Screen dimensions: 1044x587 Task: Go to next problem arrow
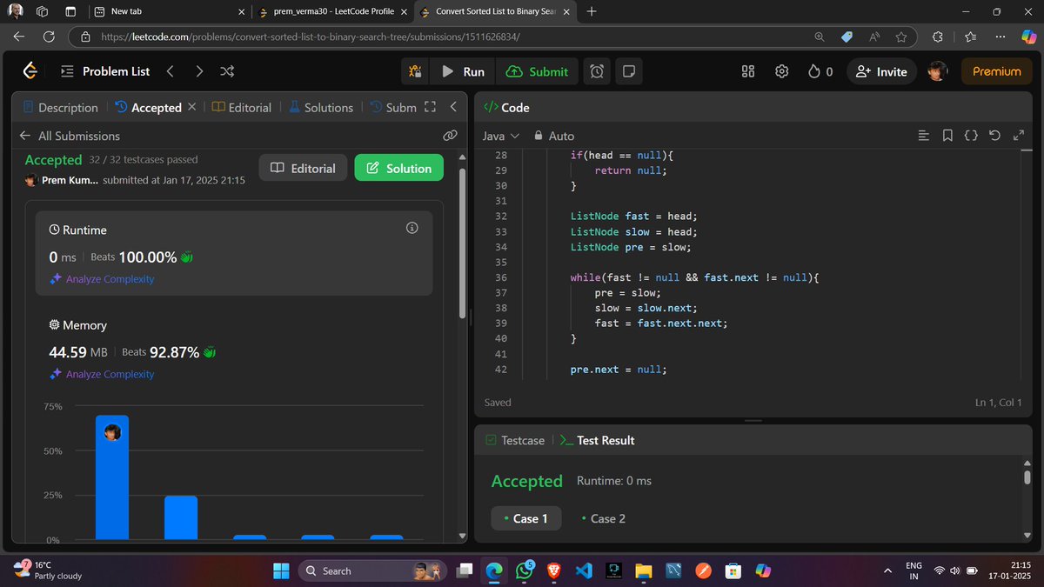pos(199,71)
